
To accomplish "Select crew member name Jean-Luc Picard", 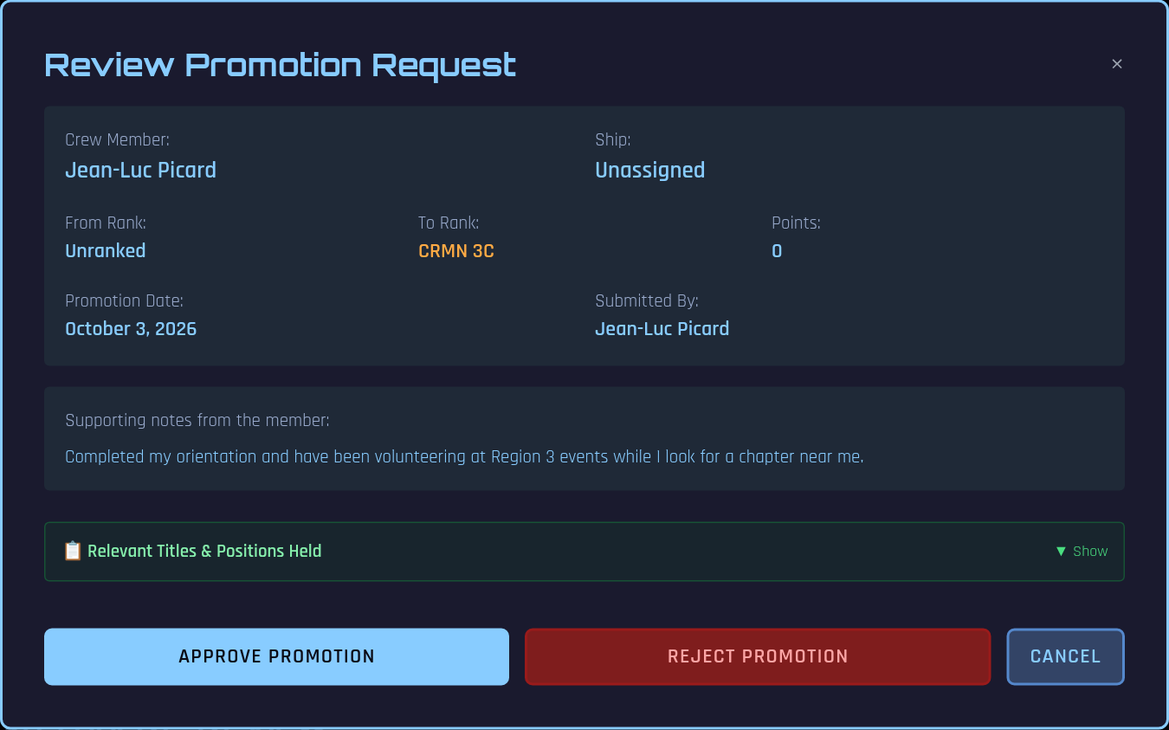I will 140,170.
